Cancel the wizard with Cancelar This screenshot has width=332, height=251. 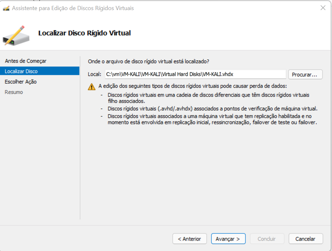305,239
